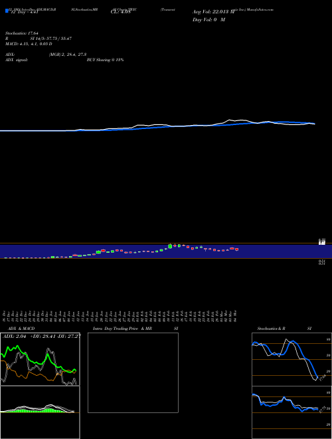Click the first date label '16 Dec'

[x=5, y=317]
